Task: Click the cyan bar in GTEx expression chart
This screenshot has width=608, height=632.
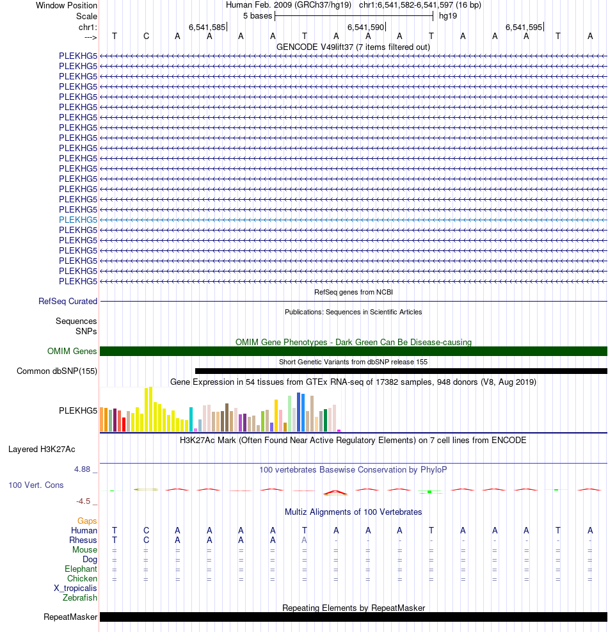Action: [x=191, y=419]
